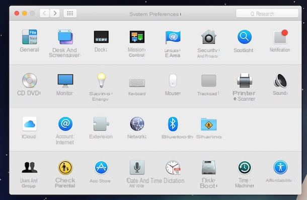The width and height of the screenshot is (307, 200).
Task: Show all preferences grid button
Action: [70, 13]
